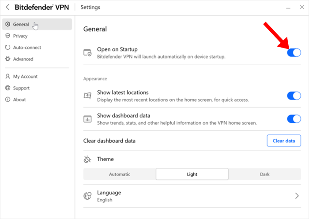Minimize the Bitdefender VPN window

coord(288,7)
